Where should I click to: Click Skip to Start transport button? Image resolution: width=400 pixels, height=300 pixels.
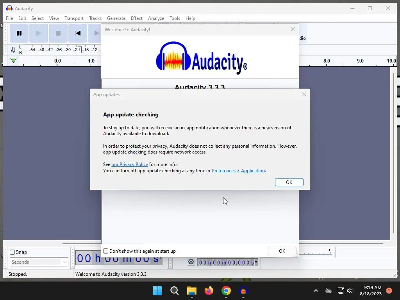tap(78, 33)
